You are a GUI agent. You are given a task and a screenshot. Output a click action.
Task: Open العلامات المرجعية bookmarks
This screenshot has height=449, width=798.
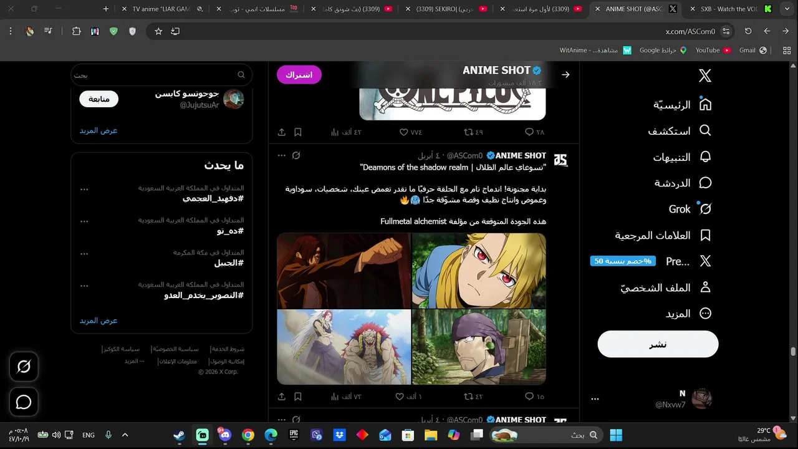tap(663, 236)
